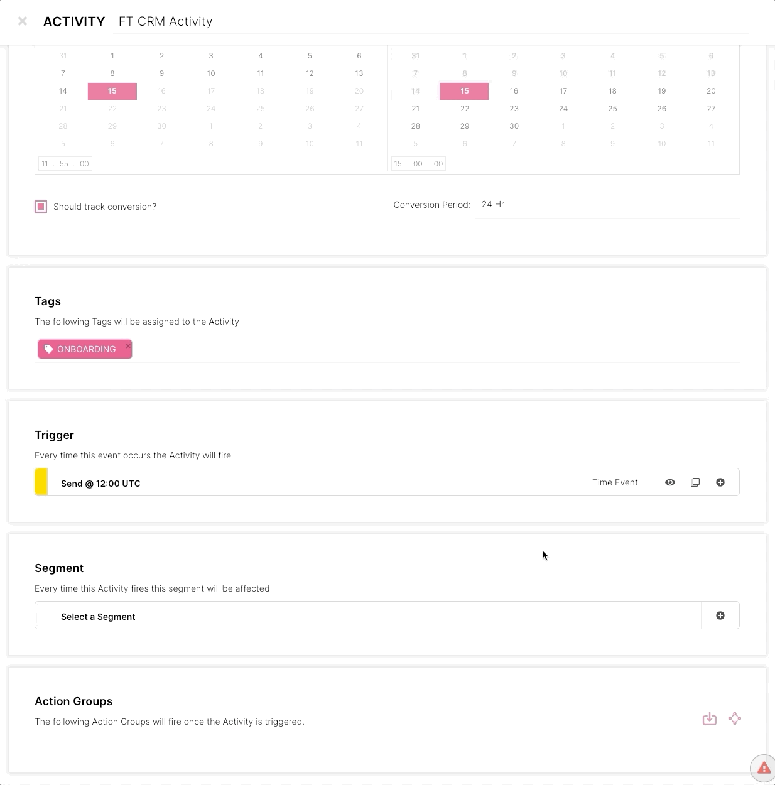The width and height of the screenshot is (775, 785).
Task: Open the Conversion Period 24 Hr dropdown
Action: coord(606,205)
